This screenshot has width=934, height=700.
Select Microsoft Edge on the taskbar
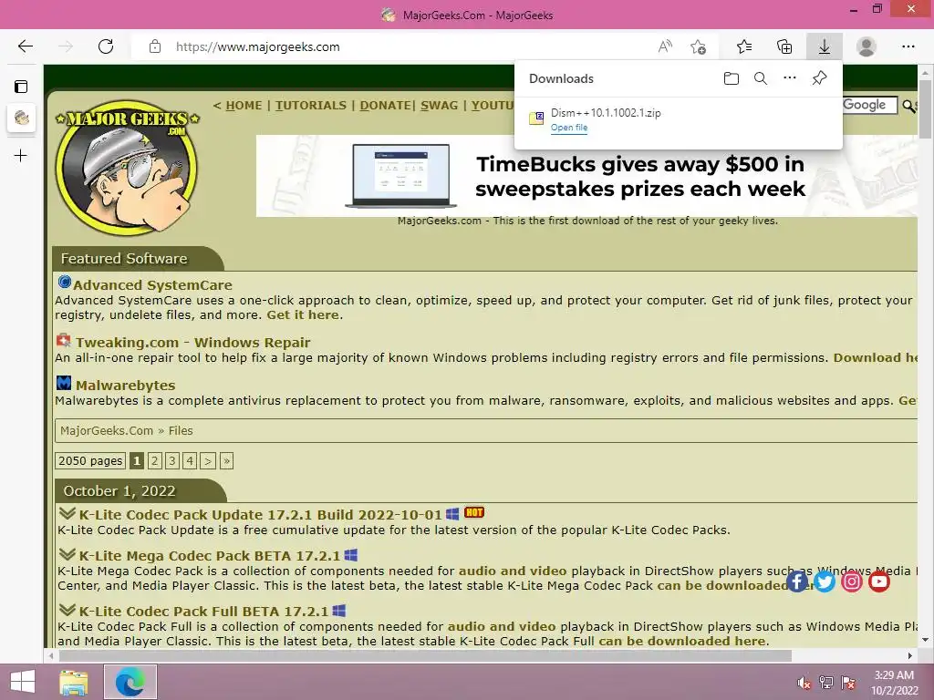click(130, 682)
